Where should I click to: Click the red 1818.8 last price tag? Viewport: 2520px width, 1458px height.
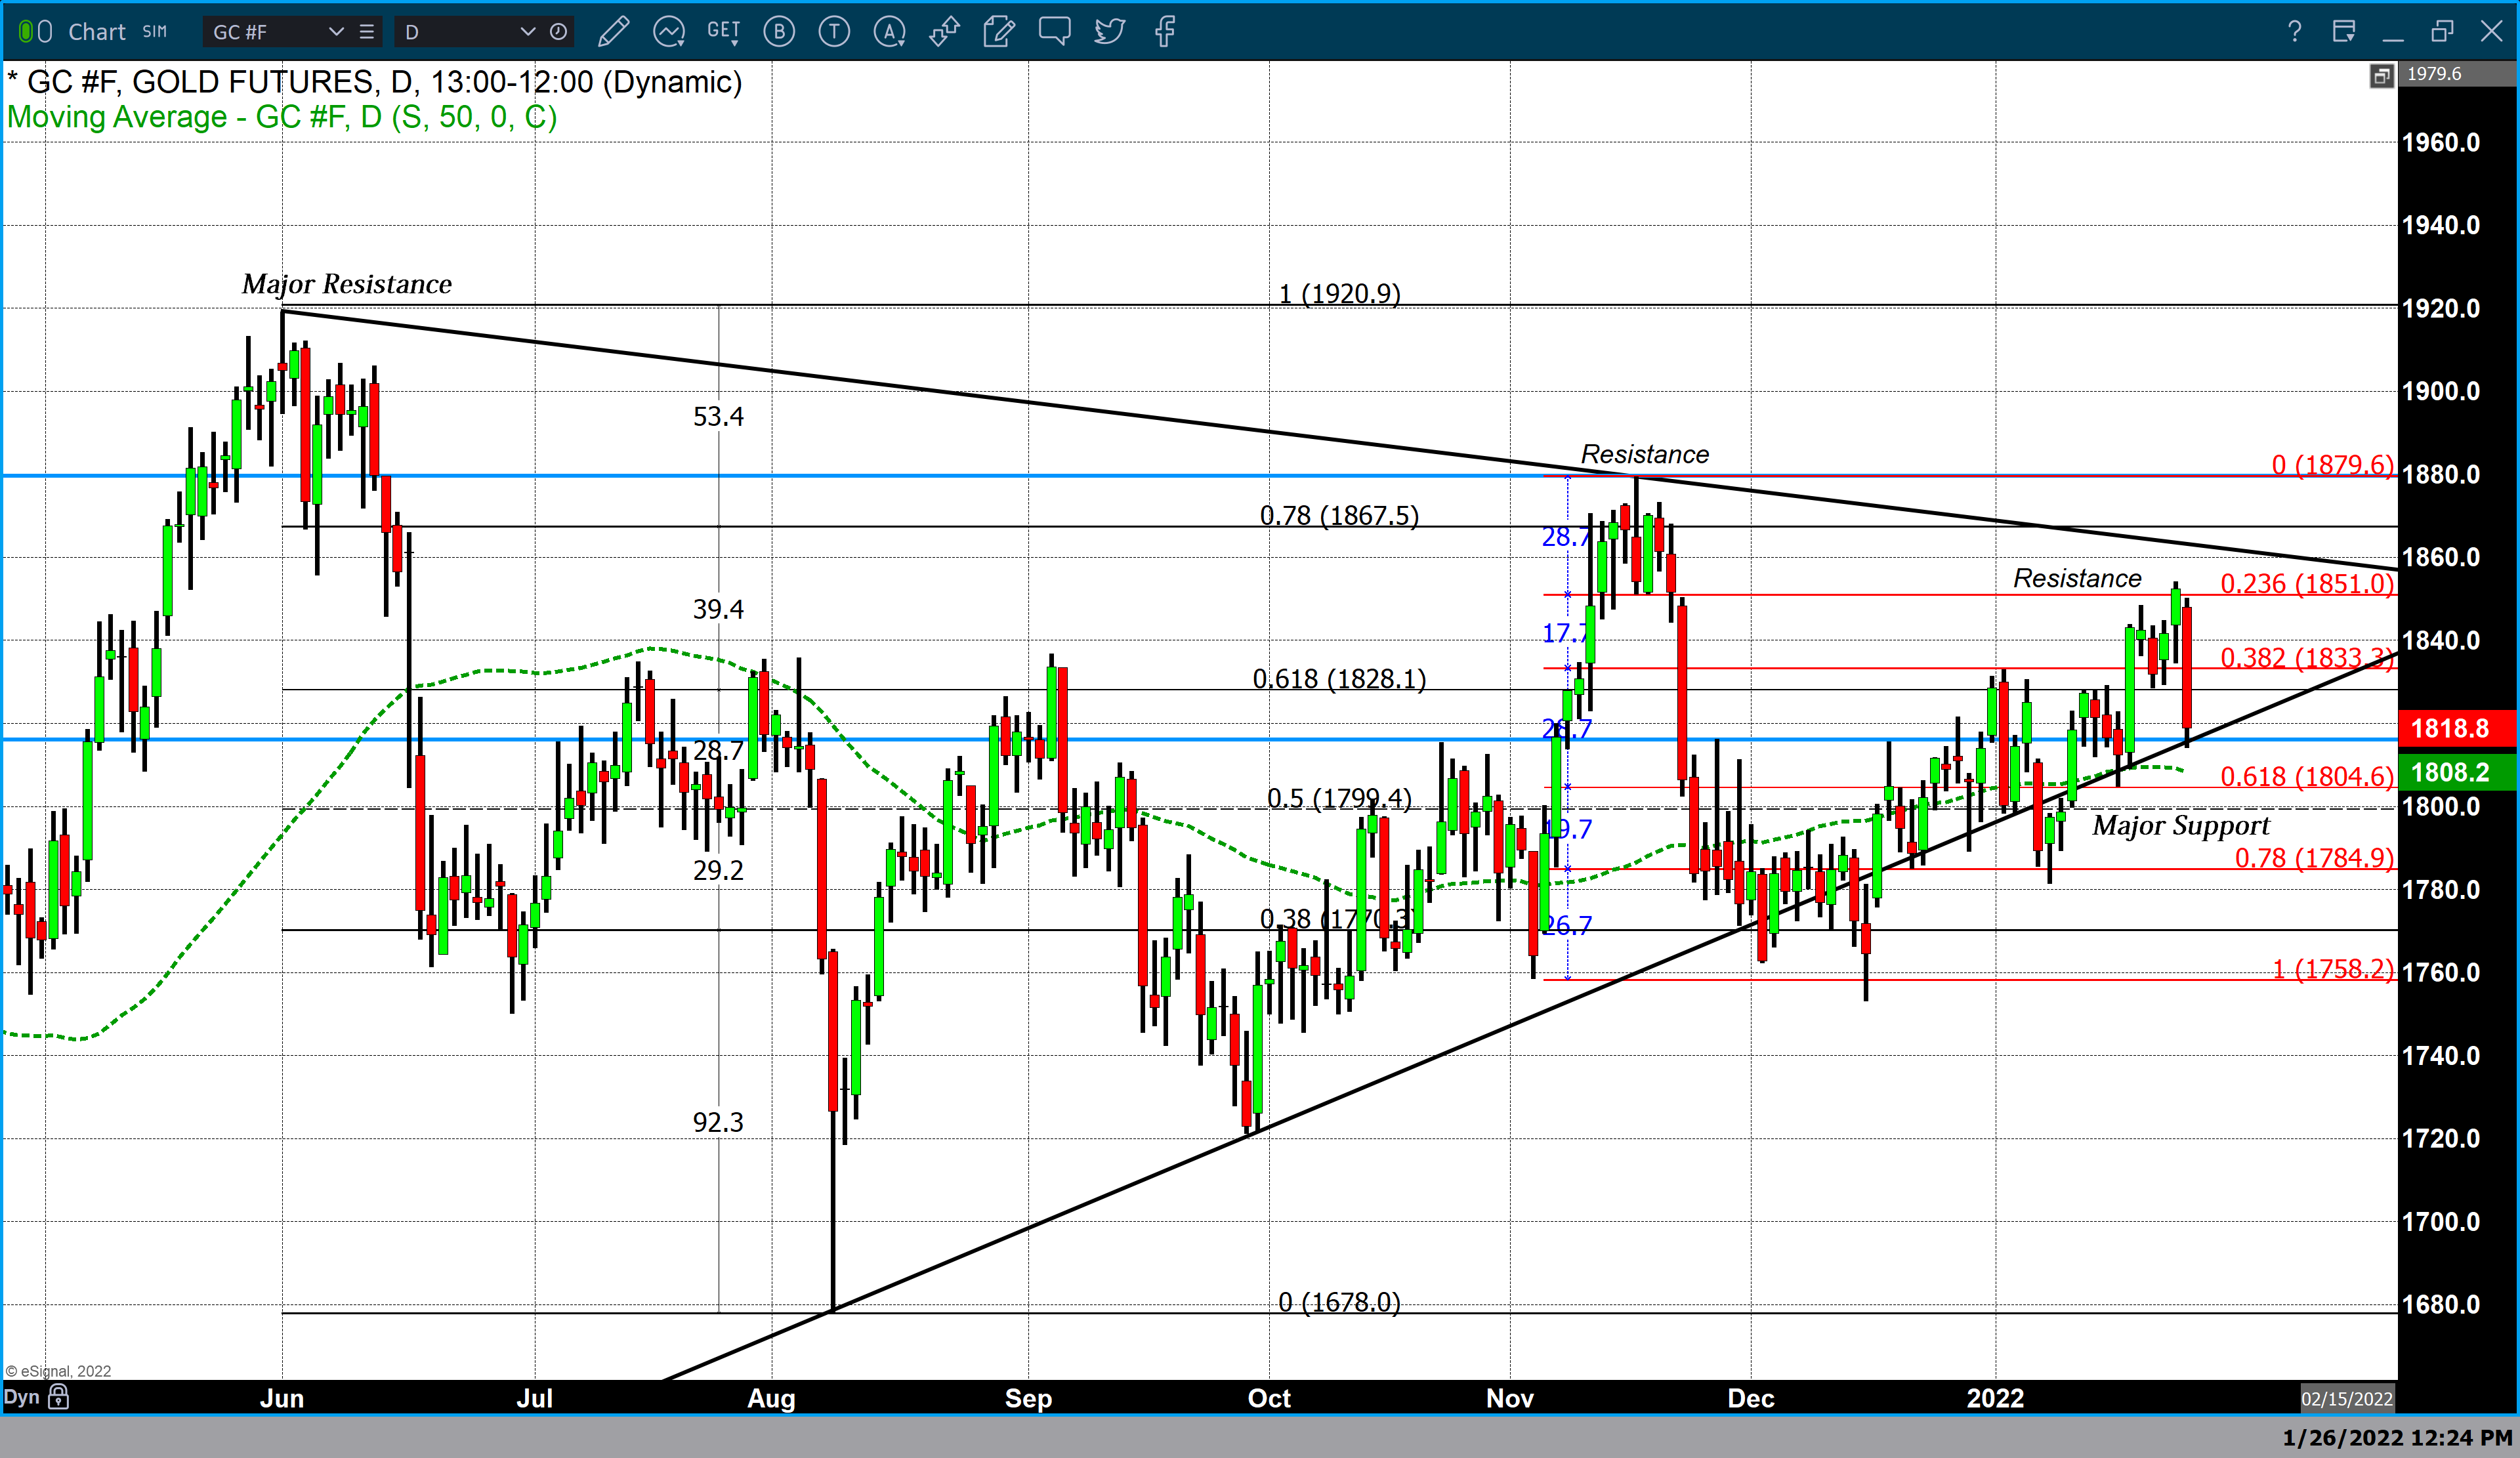point(2457,728)
